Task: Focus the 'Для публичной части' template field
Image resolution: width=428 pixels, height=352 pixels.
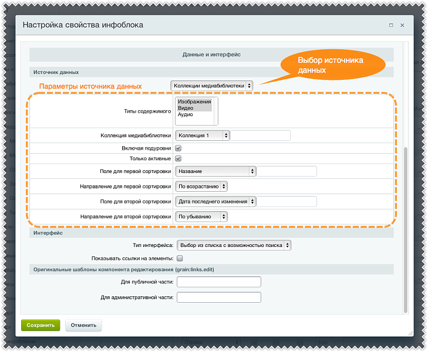Action: [x=218, y=282]
